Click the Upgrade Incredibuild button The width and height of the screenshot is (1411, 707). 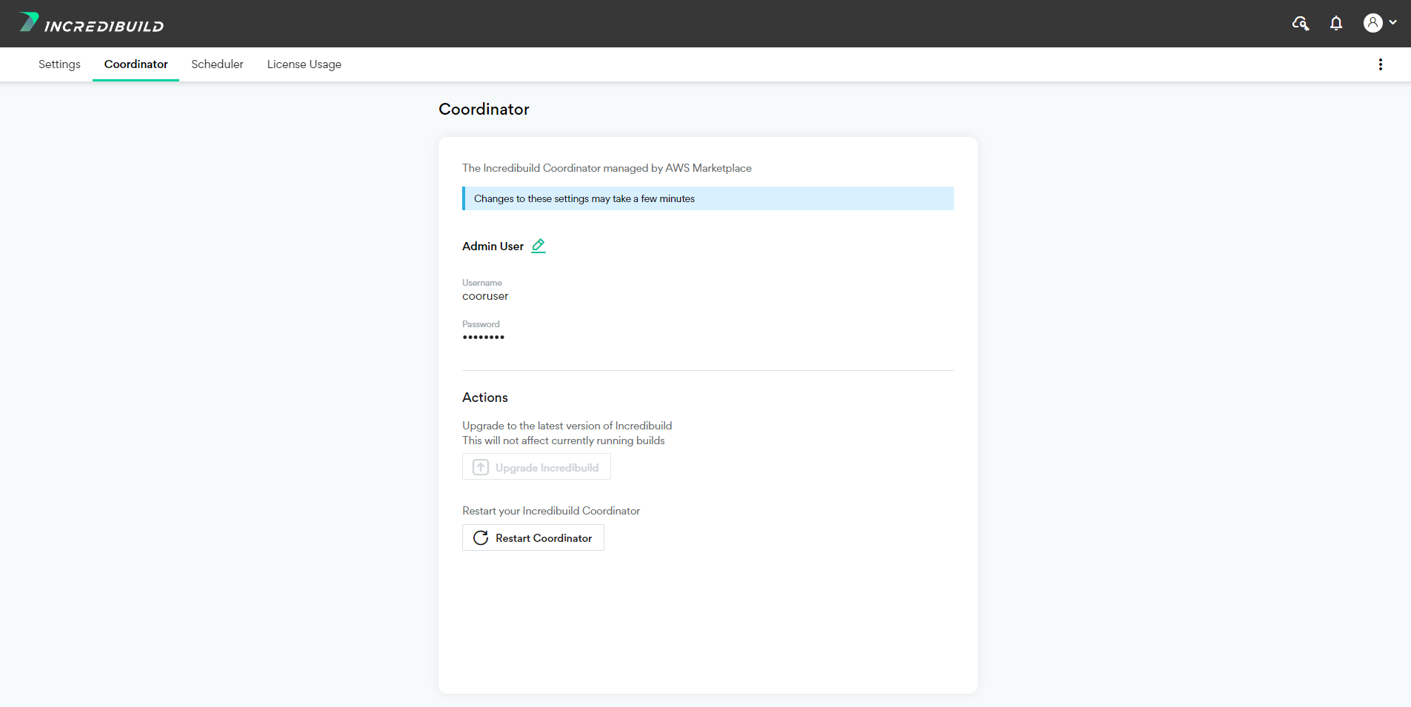click(536, 467)
